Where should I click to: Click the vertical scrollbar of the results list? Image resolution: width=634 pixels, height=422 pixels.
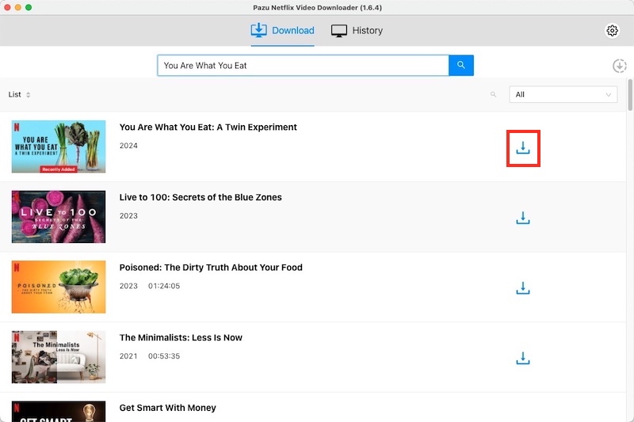[630, 95]
